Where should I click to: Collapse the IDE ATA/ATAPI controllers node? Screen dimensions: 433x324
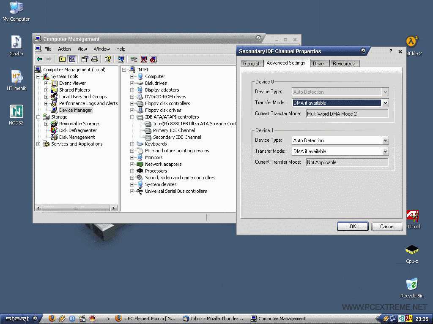click(132, 117)
